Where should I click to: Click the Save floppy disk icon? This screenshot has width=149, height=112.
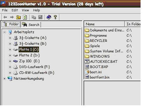40,17
